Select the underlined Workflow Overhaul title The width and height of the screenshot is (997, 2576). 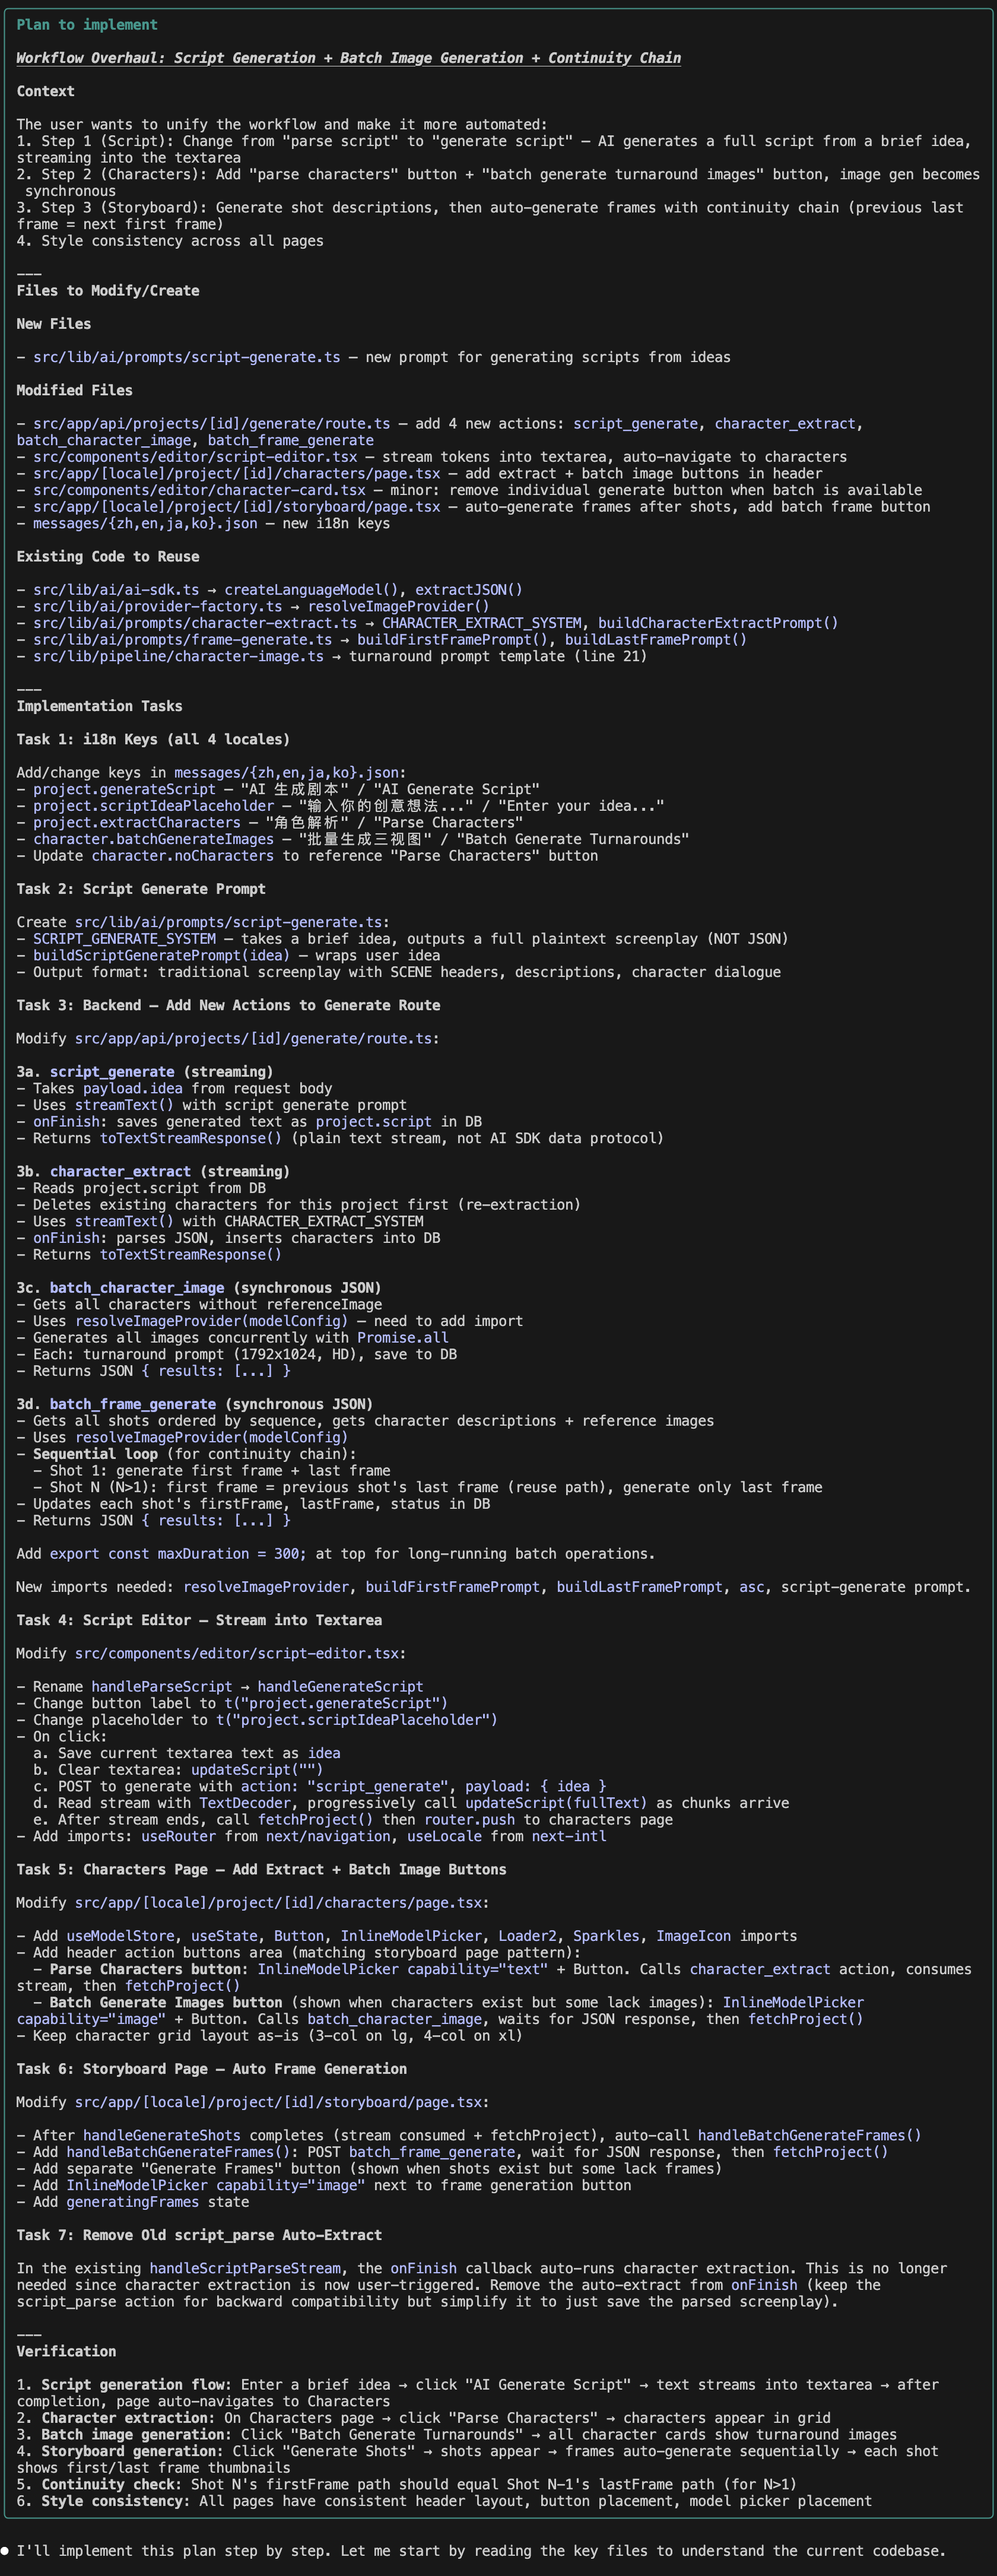click(348, 58)
